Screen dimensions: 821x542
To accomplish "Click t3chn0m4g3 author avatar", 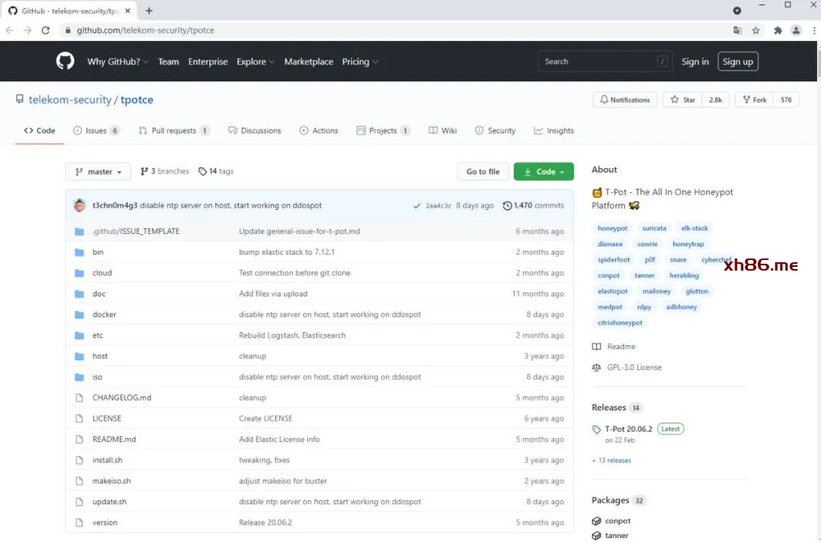I will tap(80, 205).
